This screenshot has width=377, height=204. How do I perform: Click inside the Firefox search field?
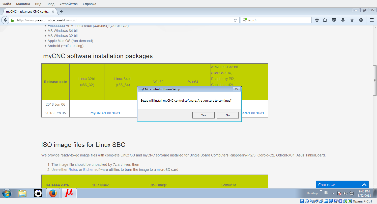(x=277, y=20)
